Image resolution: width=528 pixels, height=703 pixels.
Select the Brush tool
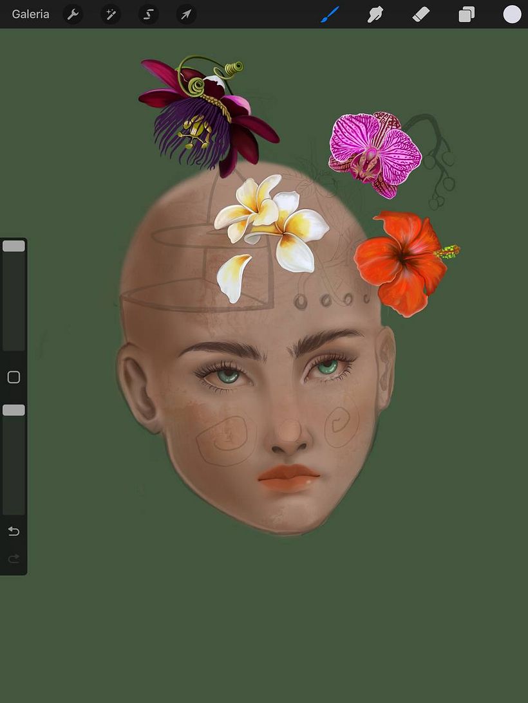(x=329, y=14)
